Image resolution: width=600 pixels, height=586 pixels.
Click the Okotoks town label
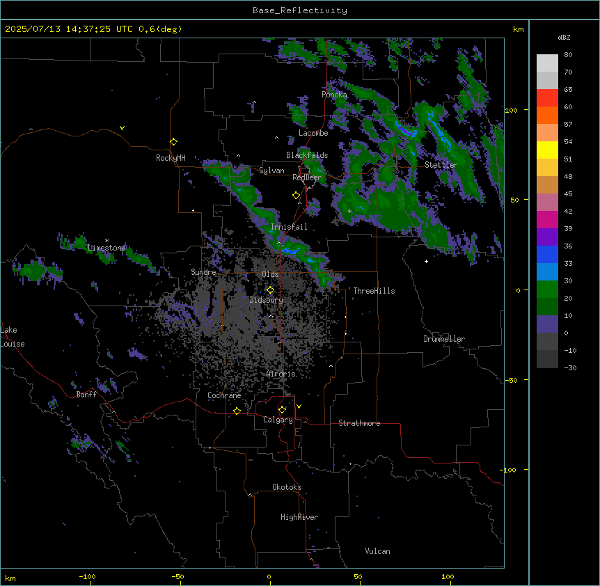coord(287,487)
